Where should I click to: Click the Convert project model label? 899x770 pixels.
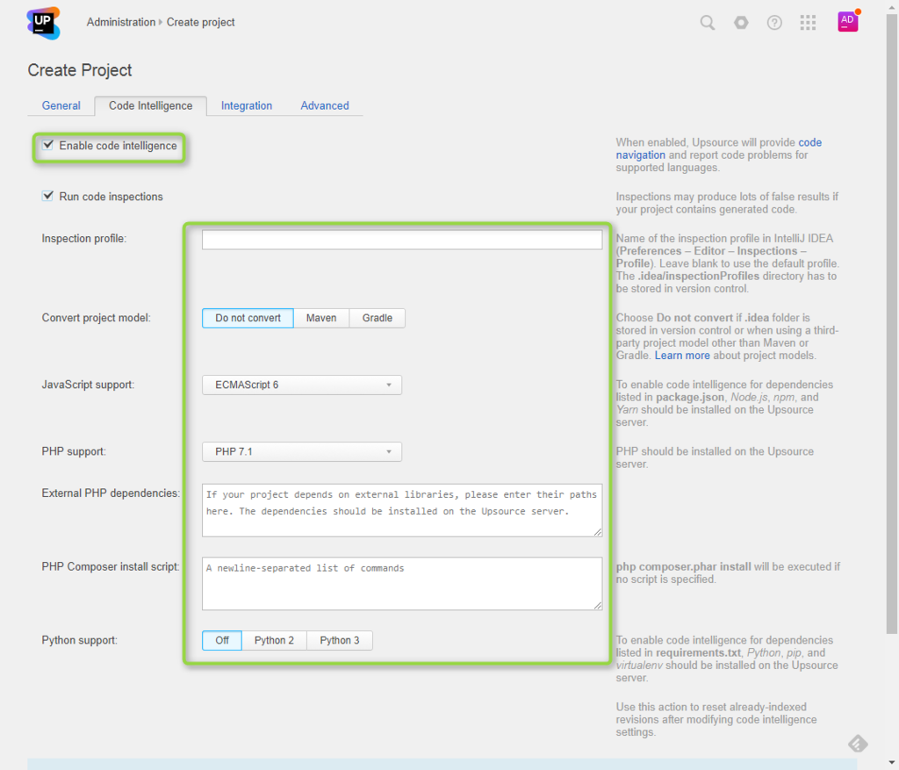click(x=96, y=318)
